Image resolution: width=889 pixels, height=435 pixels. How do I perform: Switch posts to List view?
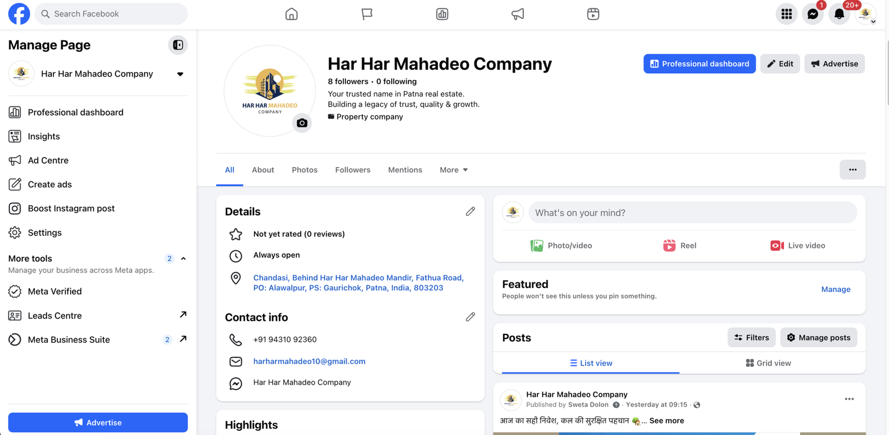591,363
